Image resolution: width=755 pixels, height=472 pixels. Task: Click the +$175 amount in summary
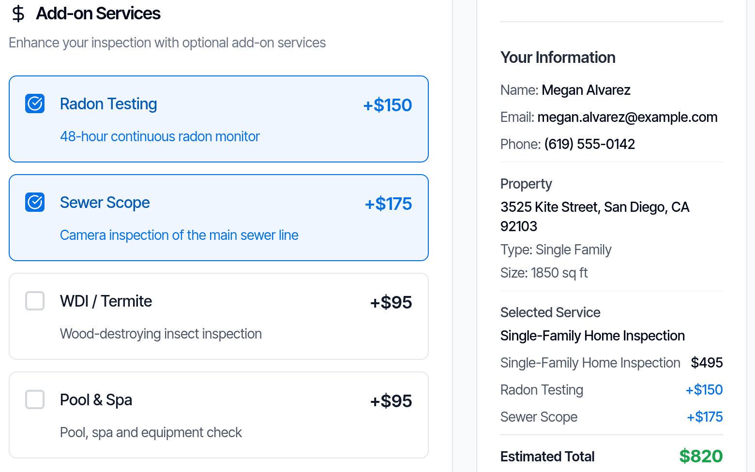point(705,417)
